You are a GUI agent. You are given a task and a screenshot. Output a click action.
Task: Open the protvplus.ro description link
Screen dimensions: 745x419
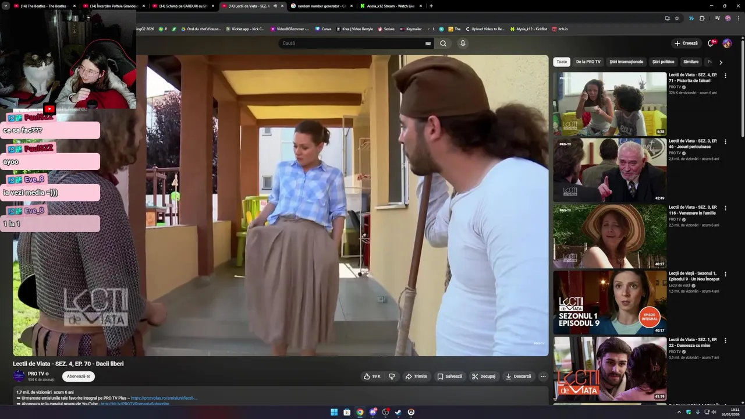coord(164,398)
